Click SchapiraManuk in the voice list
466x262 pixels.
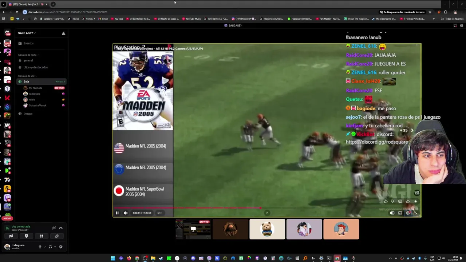37,106
